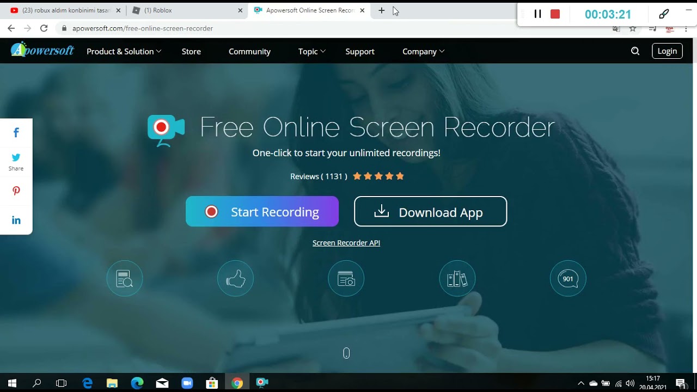Share the page on Twitter
Image resolution: width=697 pixels, height=392 pixels.
point(16,162)
